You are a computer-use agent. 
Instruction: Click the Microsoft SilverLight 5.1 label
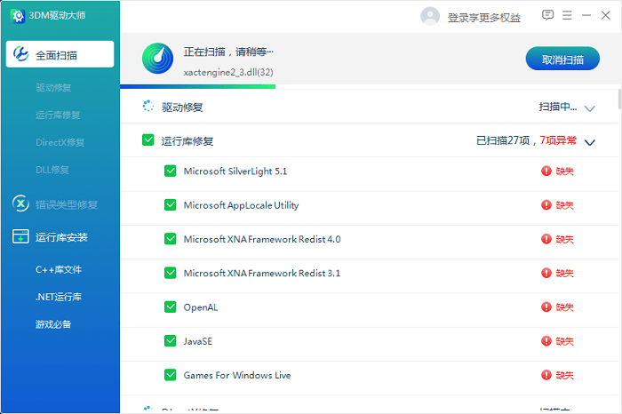tap(235, 171)
